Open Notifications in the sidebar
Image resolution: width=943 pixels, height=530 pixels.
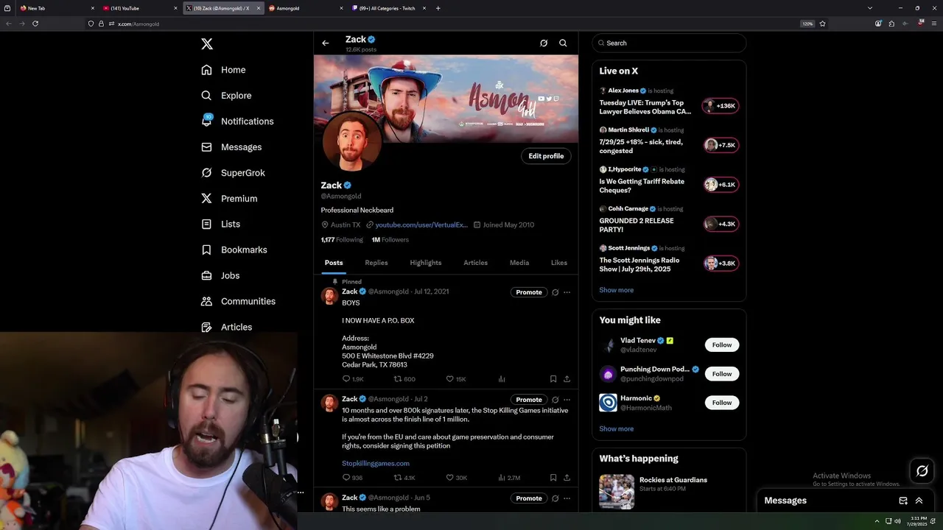237,121
